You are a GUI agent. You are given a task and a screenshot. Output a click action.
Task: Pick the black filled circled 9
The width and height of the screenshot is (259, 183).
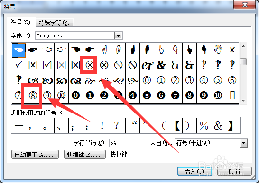pyautogui.click(x=203, y=96)
